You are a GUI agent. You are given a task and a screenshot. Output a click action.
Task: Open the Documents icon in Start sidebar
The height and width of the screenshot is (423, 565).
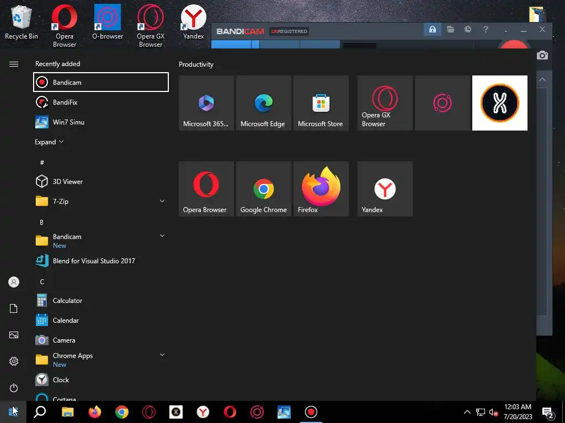[14, 308]
